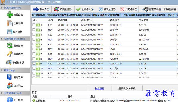The width and height of the screenshot is (178, 102).
Task: Open Select Data (选择数据) clipboard icon
Action: coord(10,23)
